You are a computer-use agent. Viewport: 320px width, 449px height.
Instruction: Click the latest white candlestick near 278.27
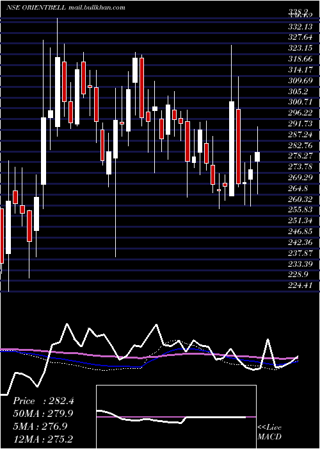coord(257,157)
